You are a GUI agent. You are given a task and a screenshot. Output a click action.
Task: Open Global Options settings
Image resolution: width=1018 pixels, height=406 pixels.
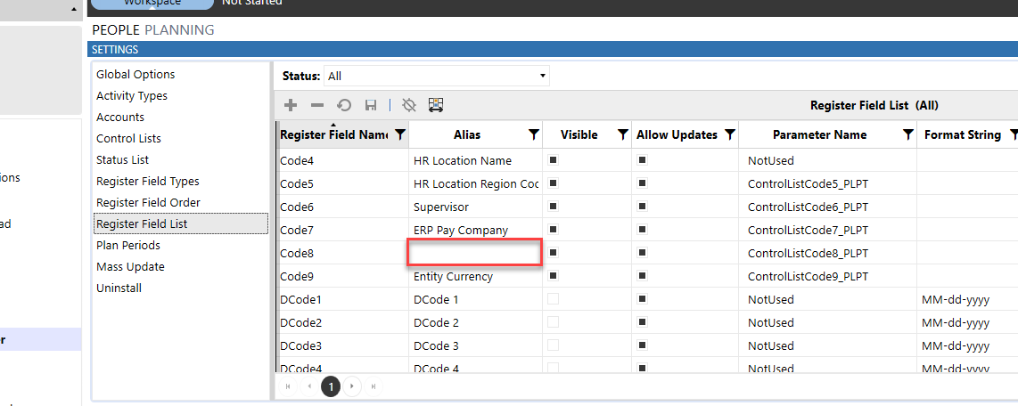135,75
